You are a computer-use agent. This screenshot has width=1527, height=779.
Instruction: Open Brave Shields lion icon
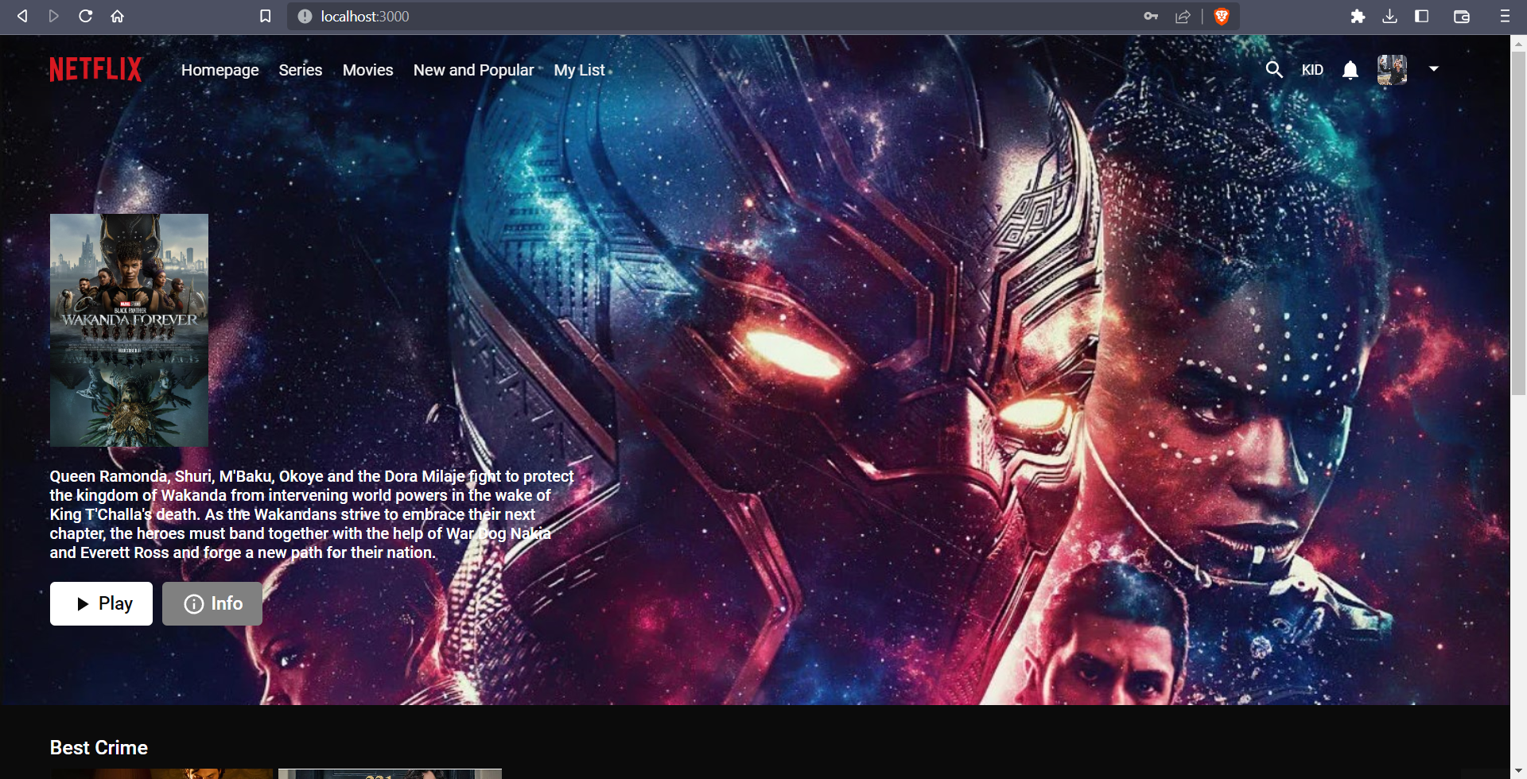point(1222,16)
